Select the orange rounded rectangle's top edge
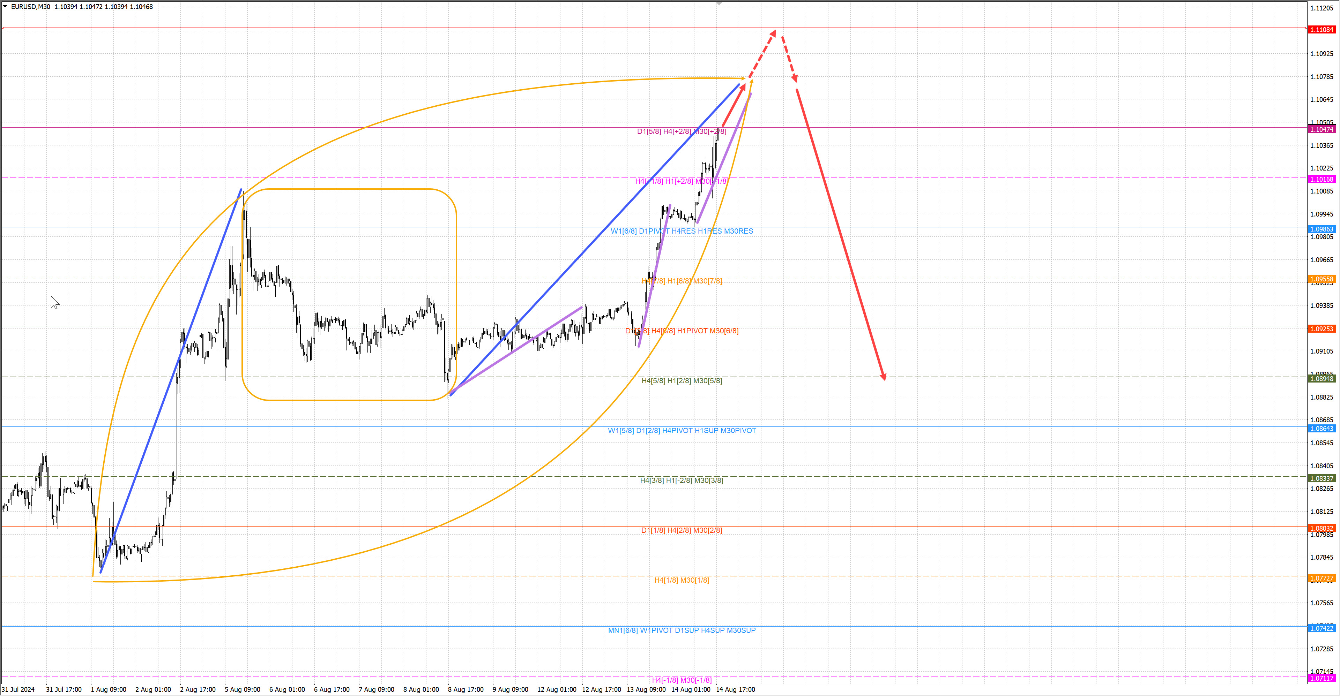Image resolution: width=1340 pixels, height=696 pixels. tap(349, 189)
